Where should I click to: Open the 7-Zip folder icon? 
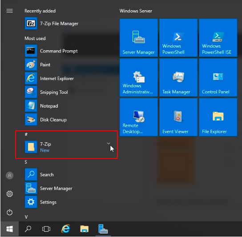coord(31,147)
